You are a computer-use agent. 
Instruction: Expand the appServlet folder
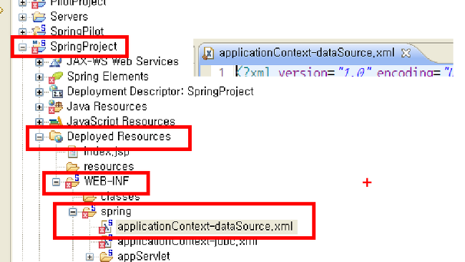[x=89, y=257]
